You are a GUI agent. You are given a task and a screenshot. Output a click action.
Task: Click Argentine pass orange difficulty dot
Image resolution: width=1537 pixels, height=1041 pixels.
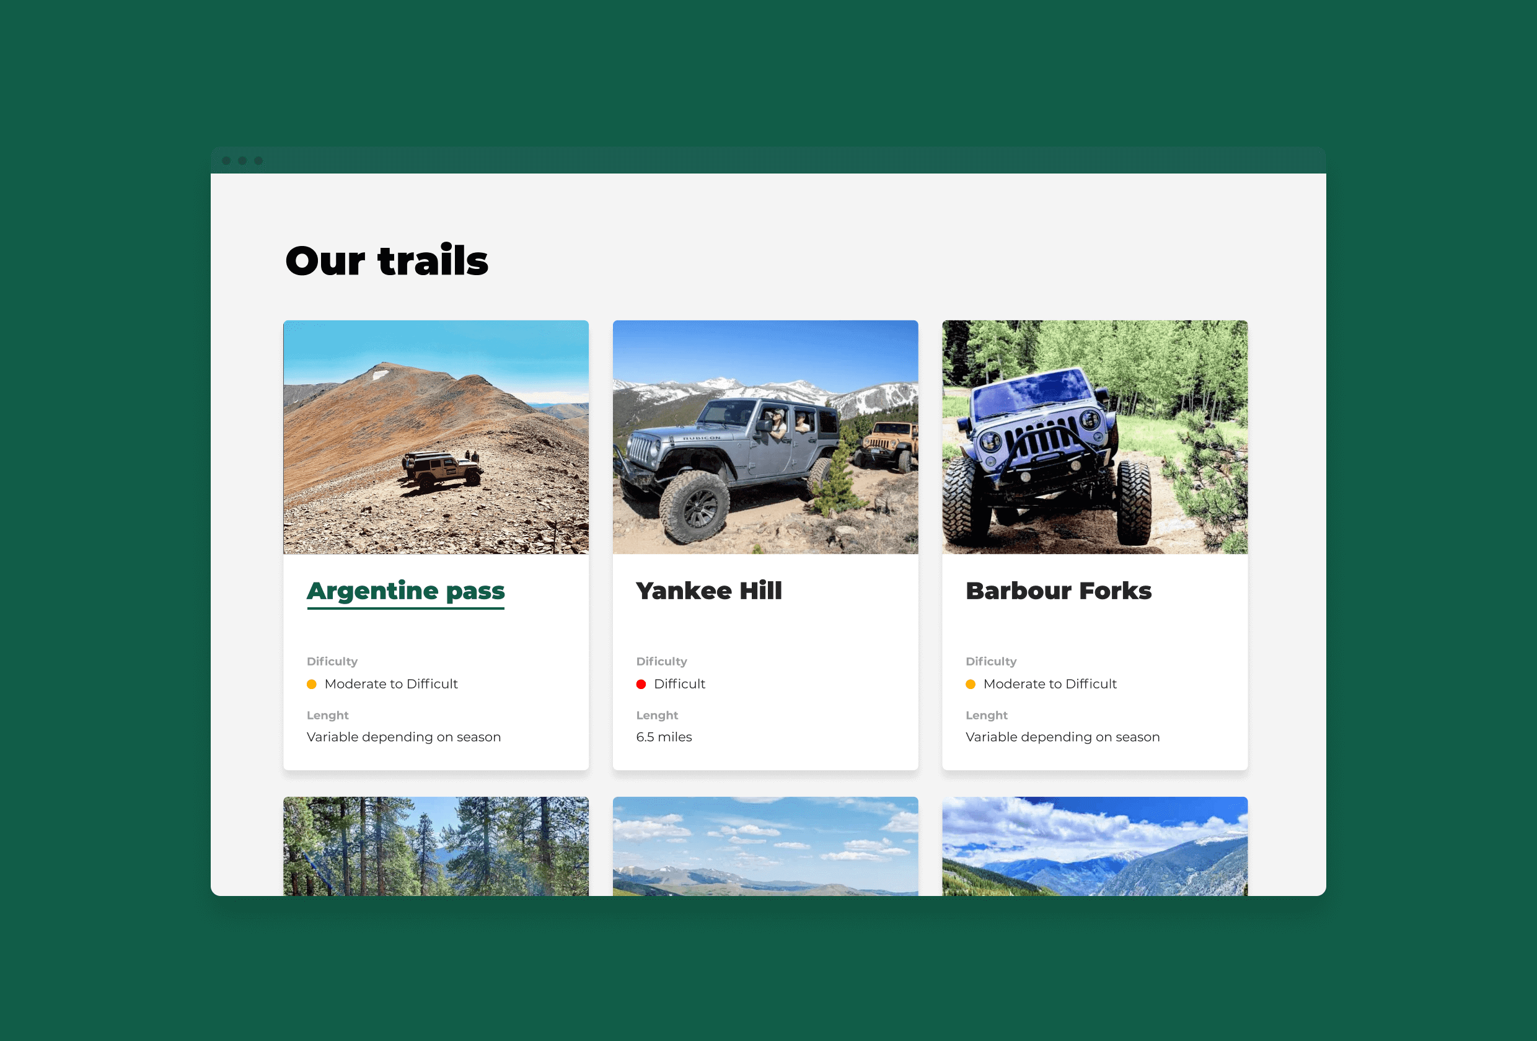312,685
